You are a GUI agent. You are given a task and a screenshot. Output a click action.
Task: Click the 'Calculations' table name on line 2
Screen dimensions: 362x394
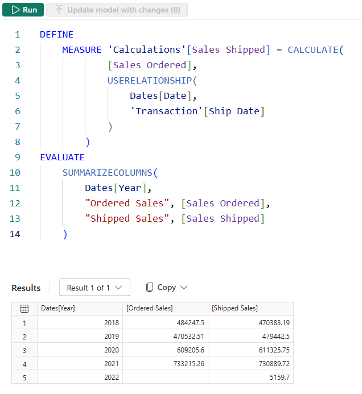[x=147, y=50]
